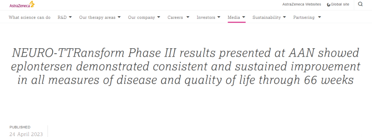Screen dimensions: 372x137
Task: Select the Media menu label
Action: [234, 17]
